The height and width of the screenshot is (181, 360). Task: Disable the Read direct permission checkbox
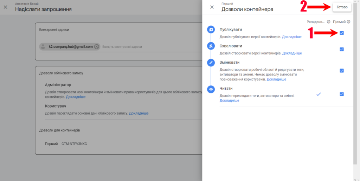point(341,94)
